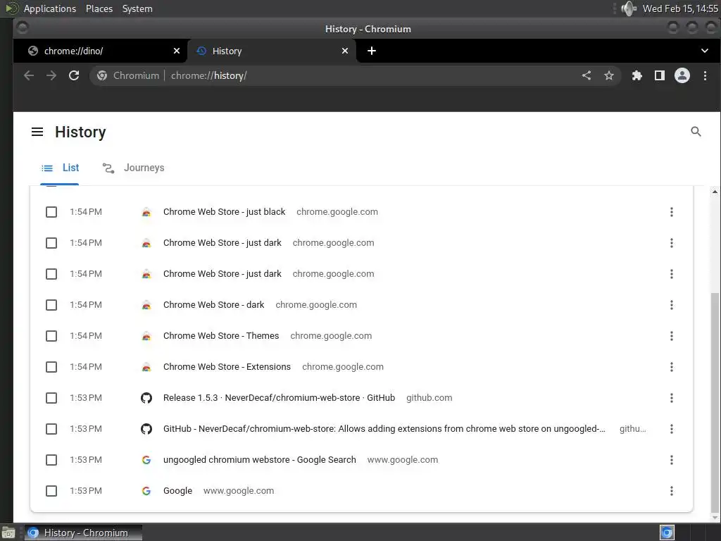Close the chrome://dino/ tab
The height and width of the screenshot is (541, 721).
(x=177, y=51)
